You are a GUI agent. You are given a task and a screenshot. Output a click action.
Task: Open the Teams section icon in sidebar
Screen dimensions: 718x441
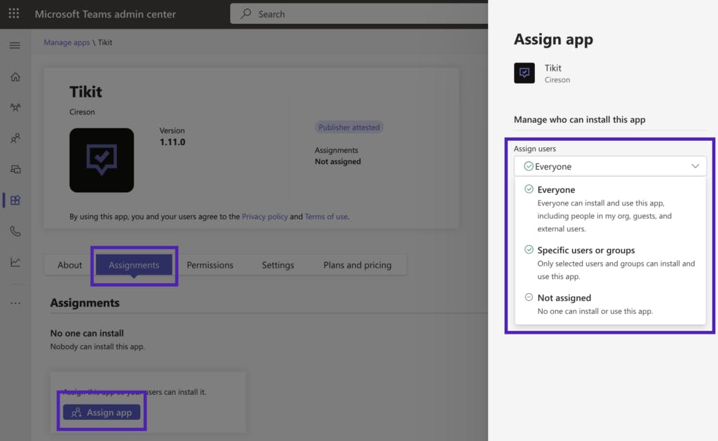[x=15, y=108]
